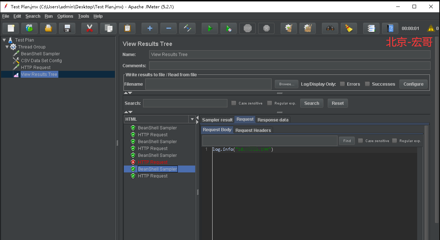The image size is (440, 240).
Task: Click the Open file toolbar icon
Action: click(x=49, y=28)
